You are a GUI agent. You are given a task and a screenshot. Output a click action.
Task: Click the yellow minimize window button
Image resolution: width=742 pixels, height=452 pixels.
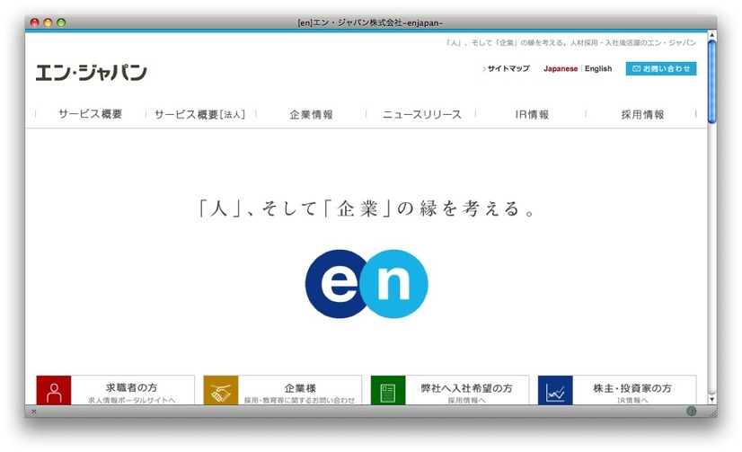click(x=48, y=22)
